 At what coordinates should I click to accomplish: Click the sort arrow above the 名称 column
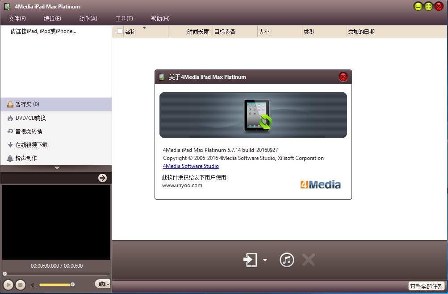pyautogui.click(x=144, y=28)
